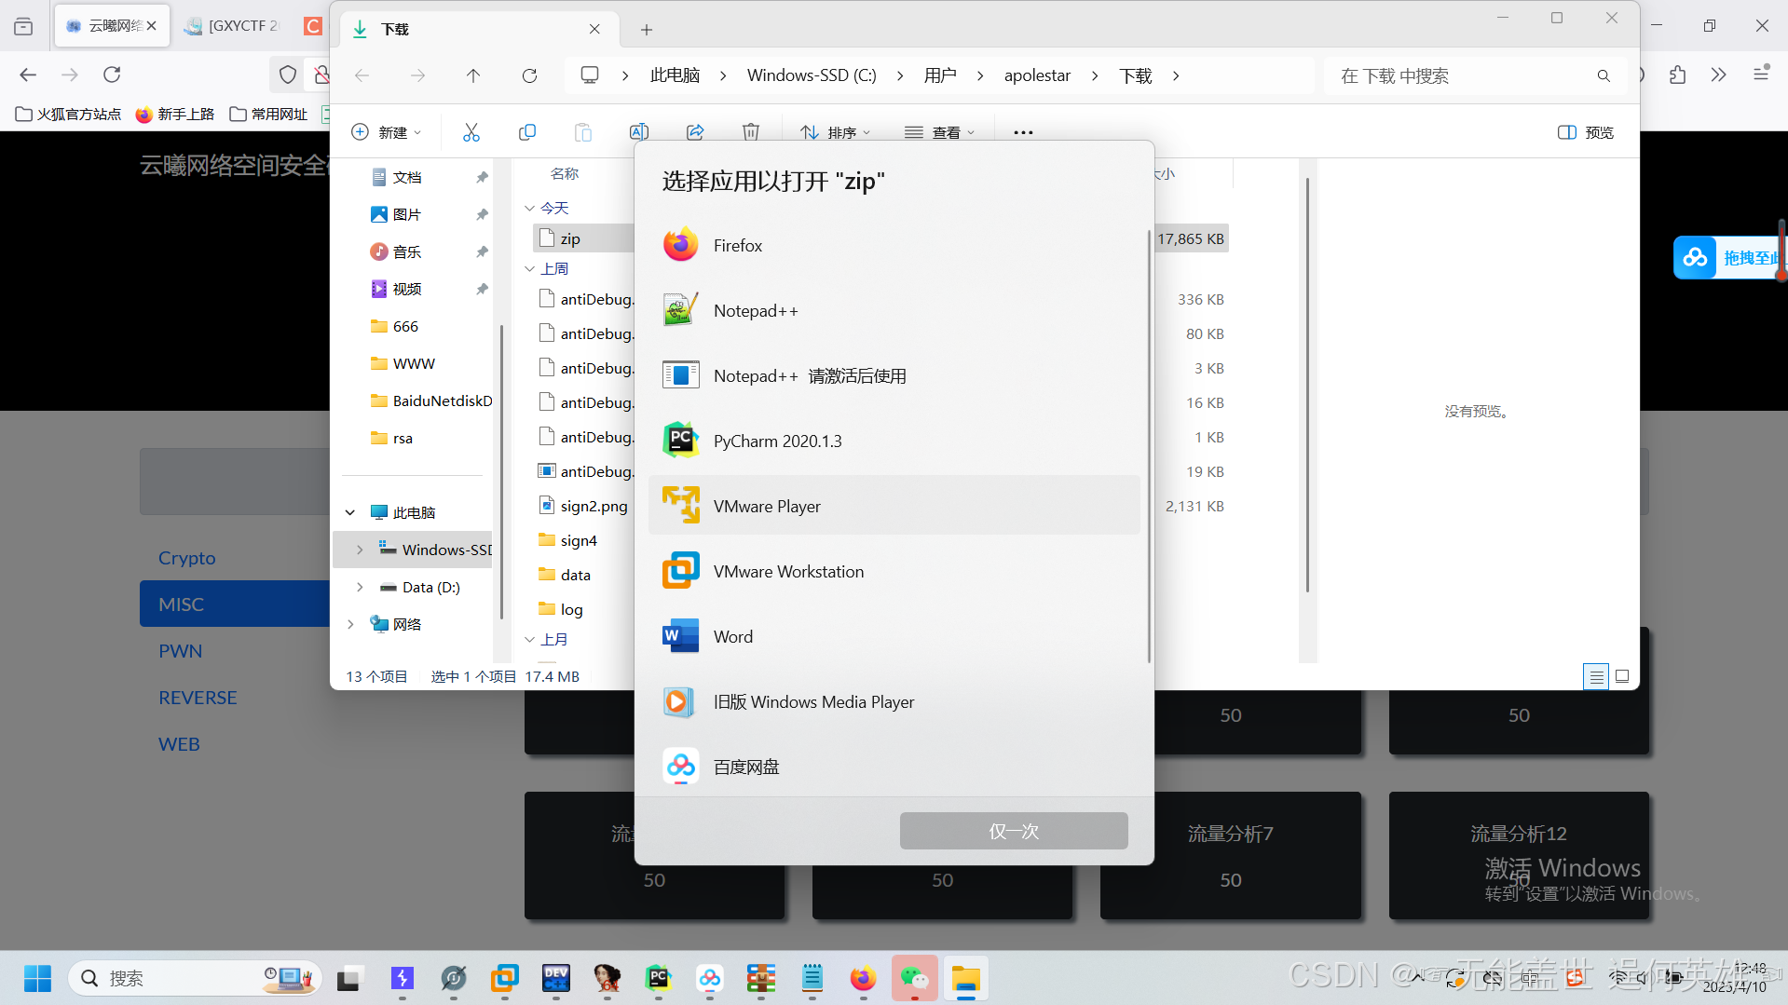1788x1005 pixels.
Task: Open a new Explorer tab
Action: [x=646, y=30]
